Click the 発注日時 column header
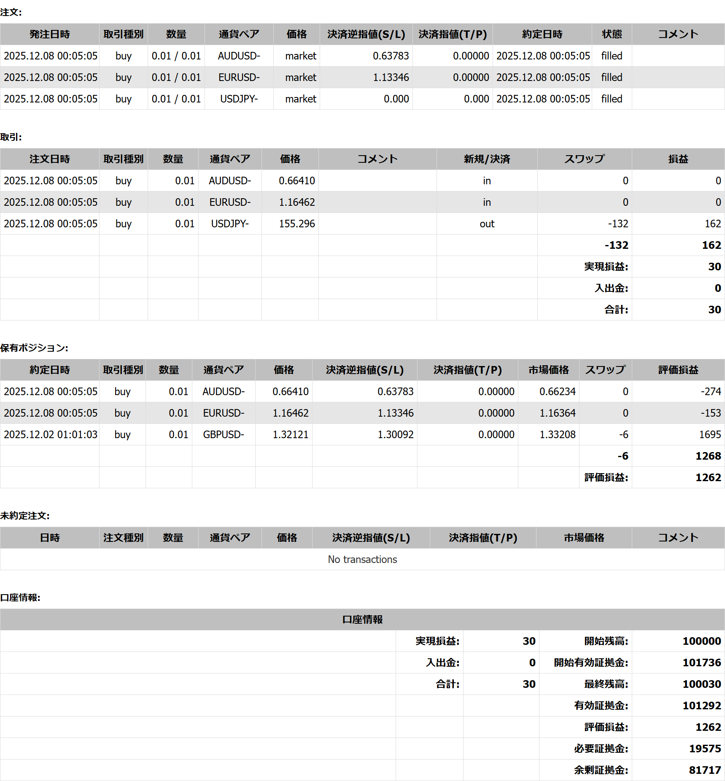The width and height of the screenshot is (725, 781). pyautogui.click(x=49, y=34)
